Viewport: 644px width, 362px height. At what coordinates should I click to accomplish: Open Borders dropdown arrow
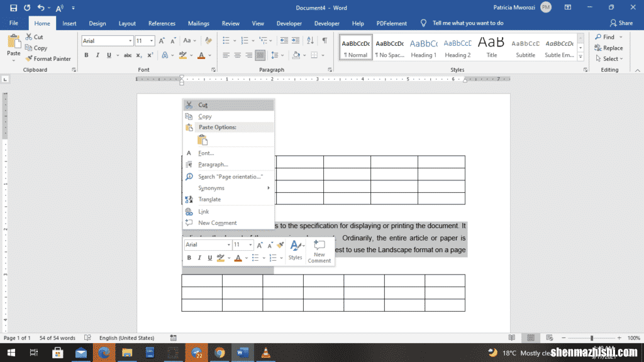[323, 55]
